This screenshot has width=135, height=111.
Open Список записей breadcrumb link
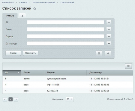[67, 2]
